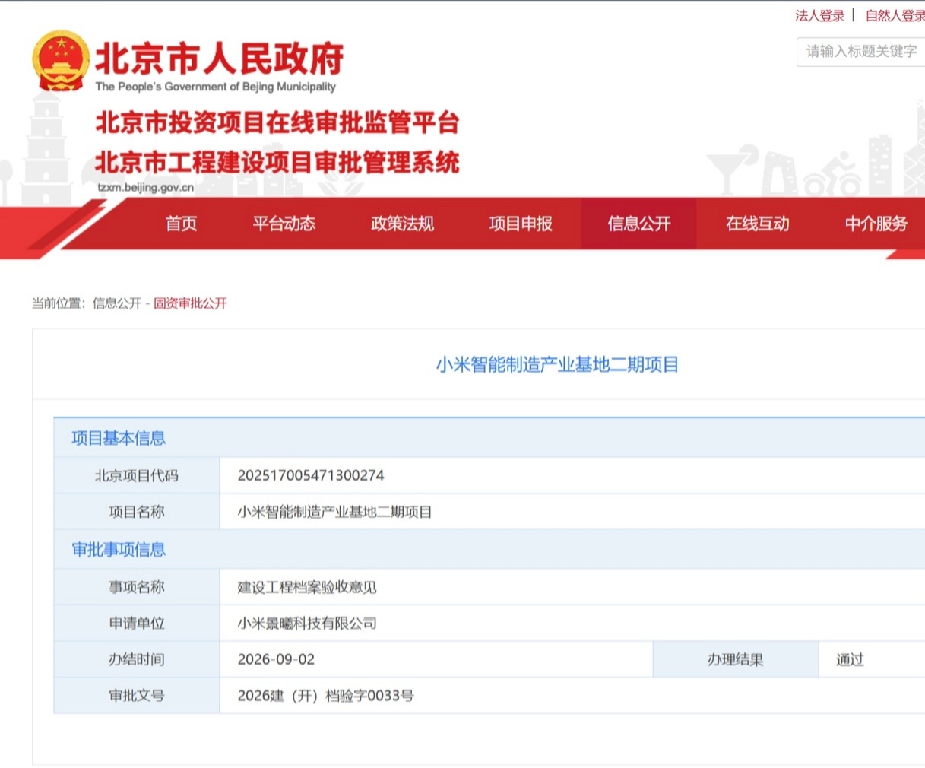Select the 信息公开 navigation tab

638,224
